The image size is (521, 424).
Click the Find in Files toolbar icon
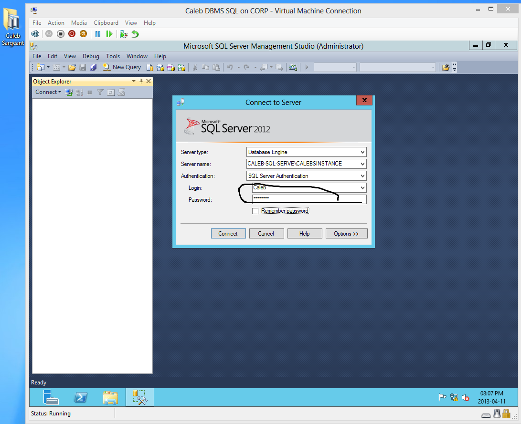[446, 67]
